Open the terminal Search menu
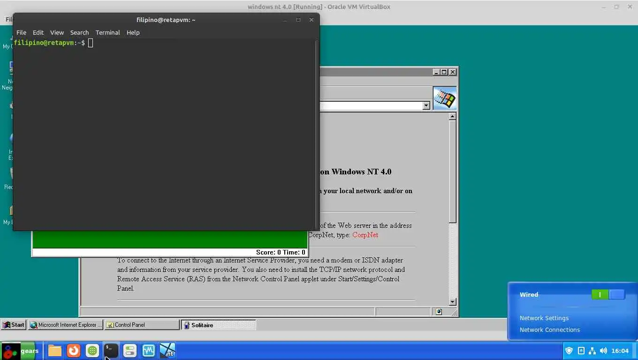The height and width of the screenshot is (360, 638). pyautogui.click(x=79, y=32)
